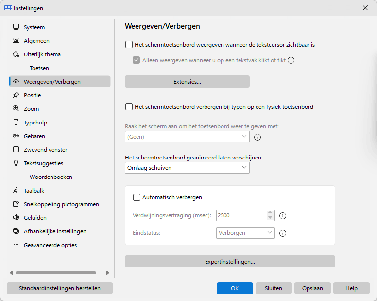The width and height of the screenshot is (377, 301).
Task: Click the Typehulp T icon
Action: click(x=16, y=122)
